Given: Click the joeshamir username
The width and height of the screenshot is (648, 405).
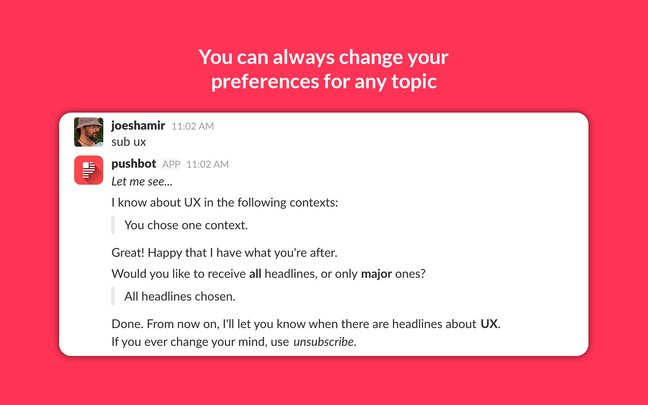Looking at the screenshot, I should (138, 126).
